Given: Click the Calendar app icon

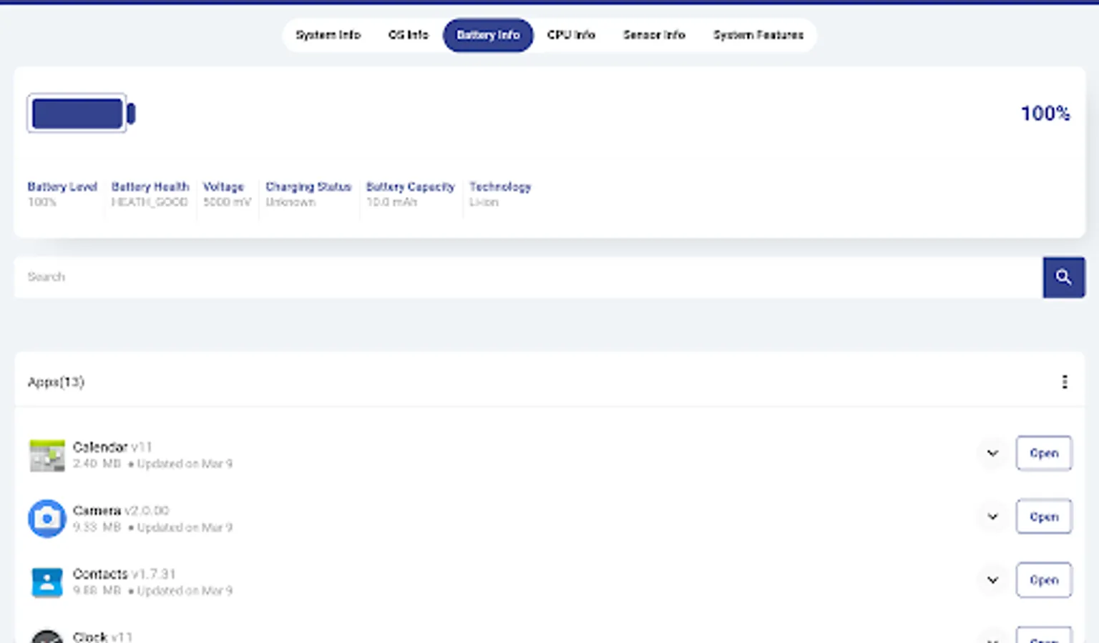Looking at the screenshot, I should point(47,454).
